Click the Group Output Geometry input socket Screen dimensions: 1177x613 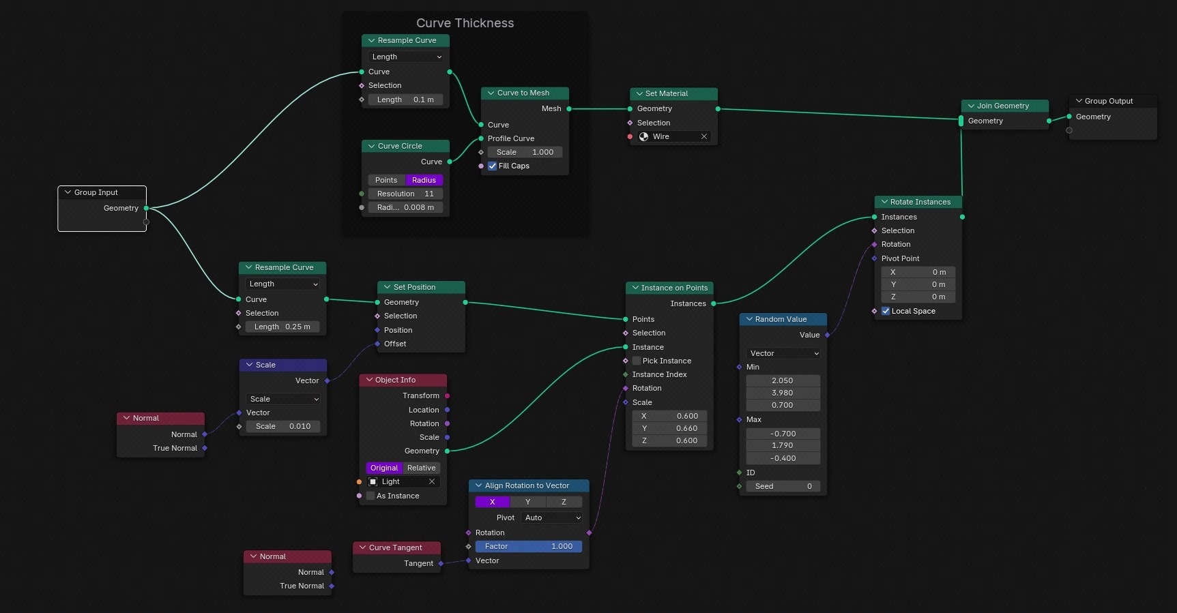(1069, 117)
